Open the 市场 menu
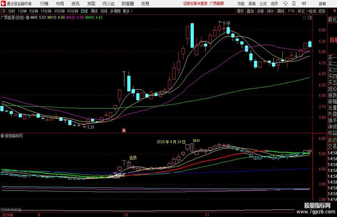This screenshot has height=217, width=337. click(60, 4)
